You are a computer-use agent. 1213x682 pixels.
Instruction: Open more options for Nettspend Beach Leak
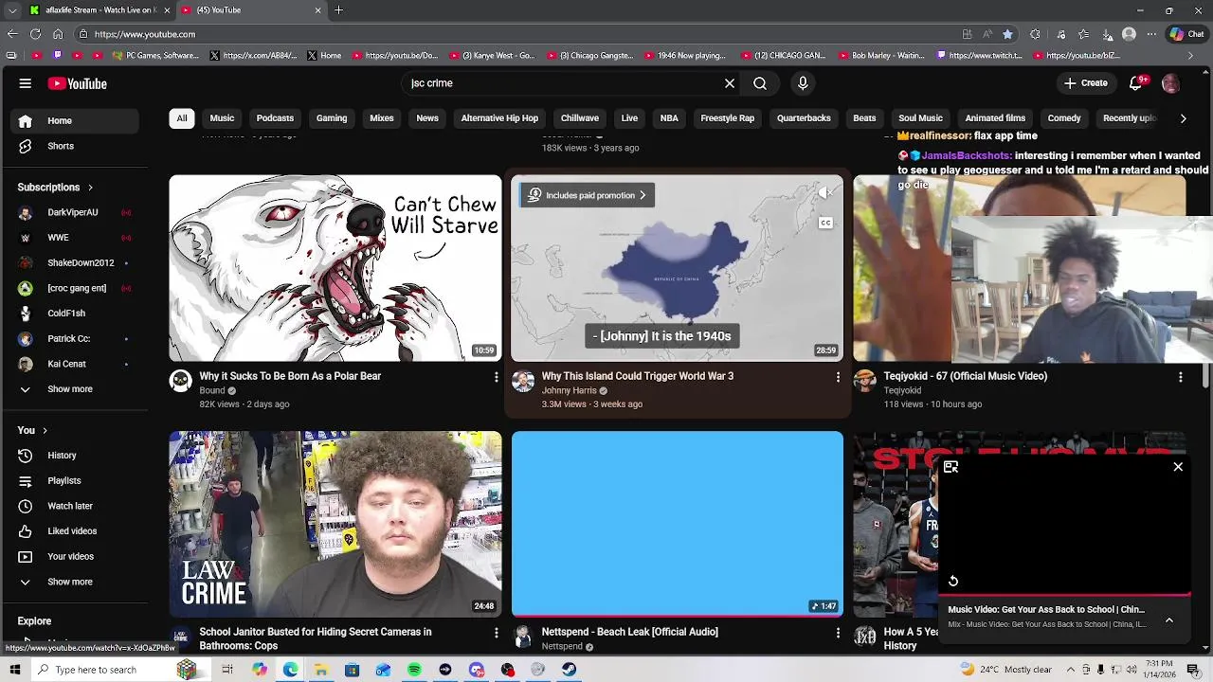coord(838,632)
